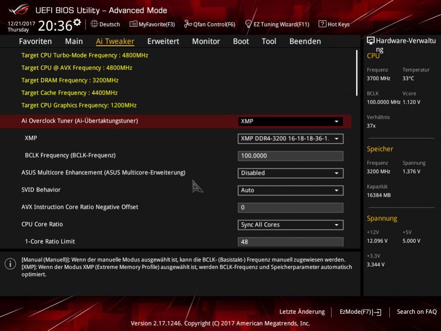Click Target CPU Graphics Frequency line
Screen dimensions: 441x331
coord(79,105)
